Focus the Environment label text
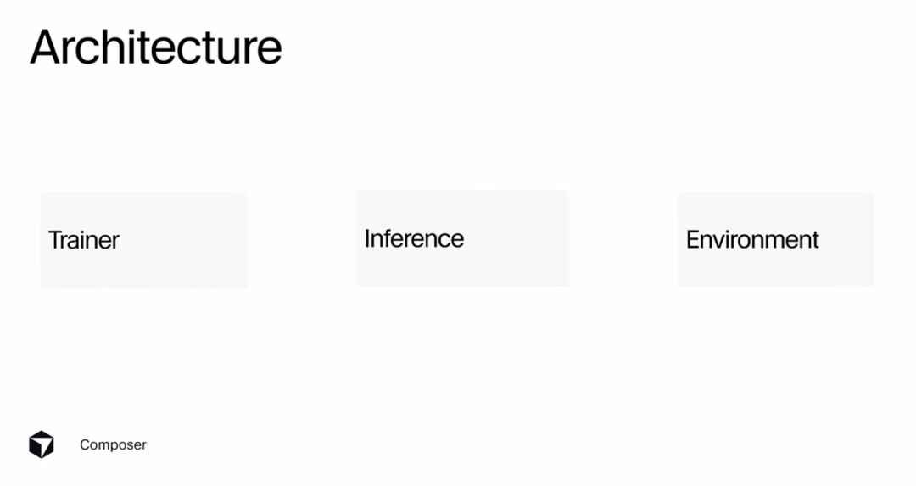Screen dimensions: 916x486 752,239
